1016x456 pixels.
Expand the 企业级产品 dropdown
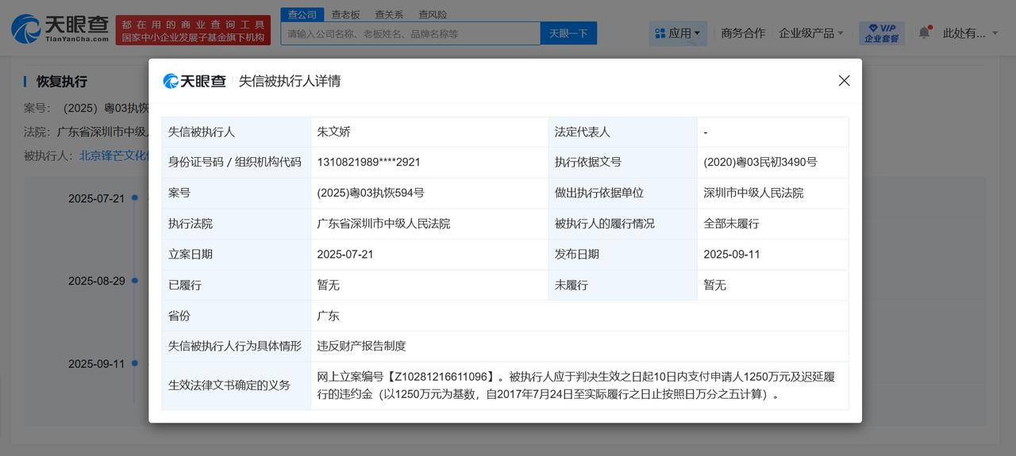[810, 33]
